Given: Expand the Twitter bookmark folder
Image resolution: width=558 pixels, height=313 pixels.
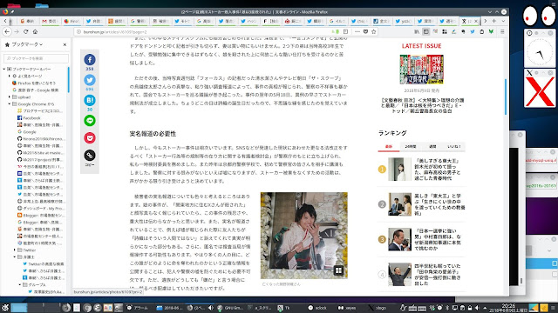Looking at the screenshot, I should coord(15,250).
